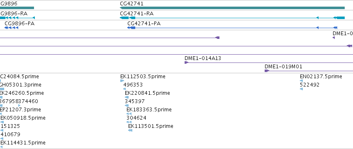Click the DME1-014A13 start arrow
The image size is (353, 149).
(x=186, y=62)
